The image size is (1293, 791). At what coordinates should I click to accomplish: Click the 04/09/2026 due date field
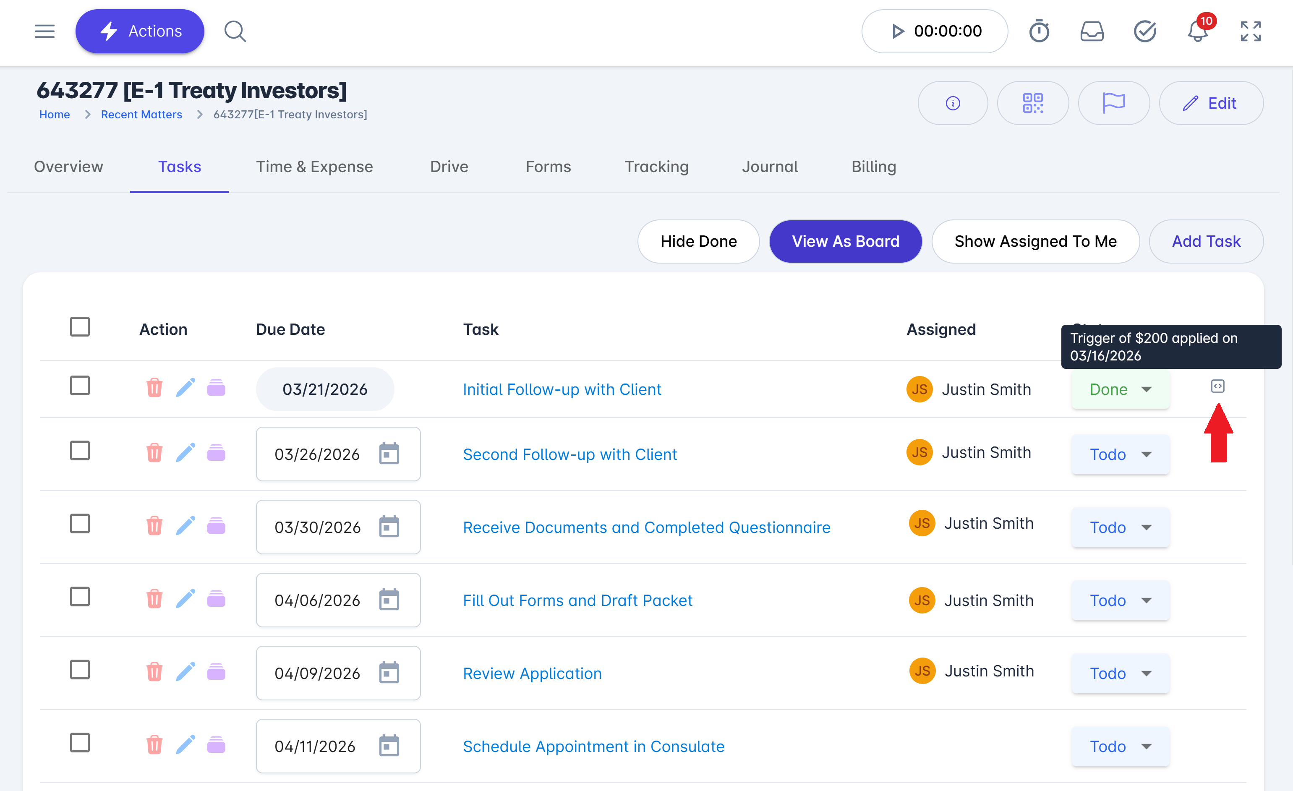[317, 674]
